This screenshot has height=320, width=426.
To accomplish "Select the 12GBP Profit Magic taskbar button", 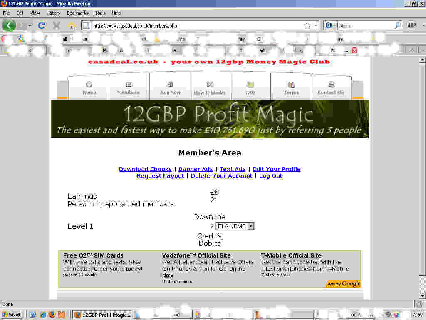I will click(103, 315).
